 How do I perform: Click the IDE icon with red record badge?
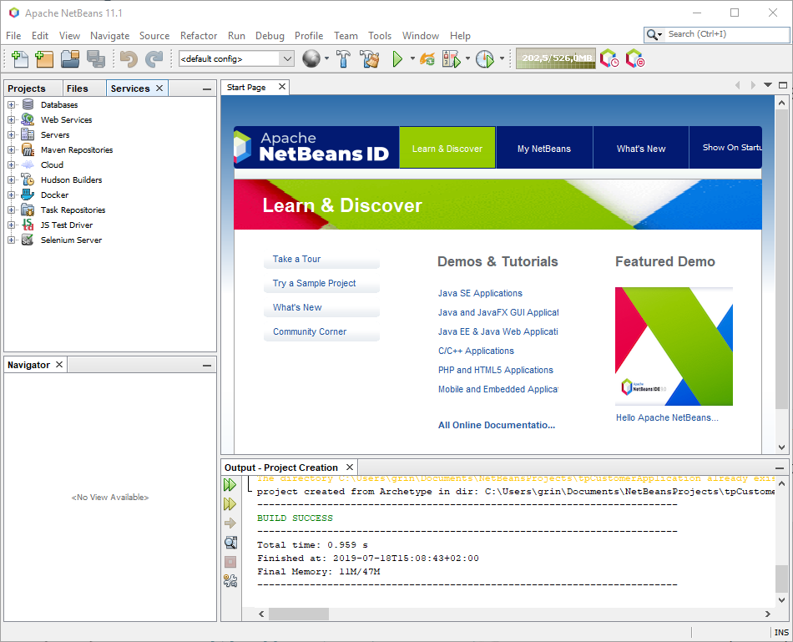tap(635, 58)
